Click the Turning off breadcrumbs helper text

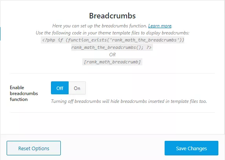(129, 101)
